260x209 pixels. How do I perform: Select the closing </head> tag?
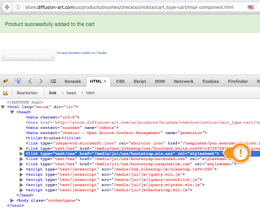pos(25,195)
